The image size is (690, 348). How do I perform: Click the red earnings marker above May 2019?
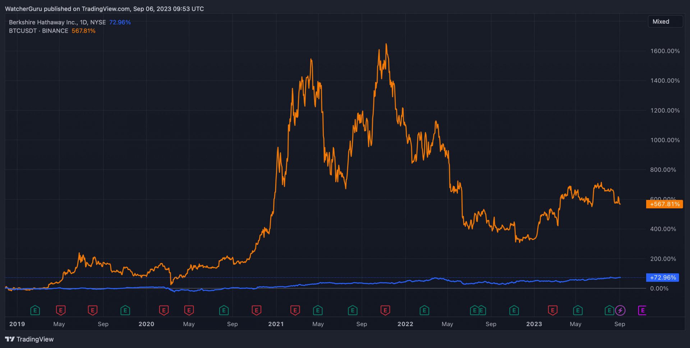[x=61, y=310]
